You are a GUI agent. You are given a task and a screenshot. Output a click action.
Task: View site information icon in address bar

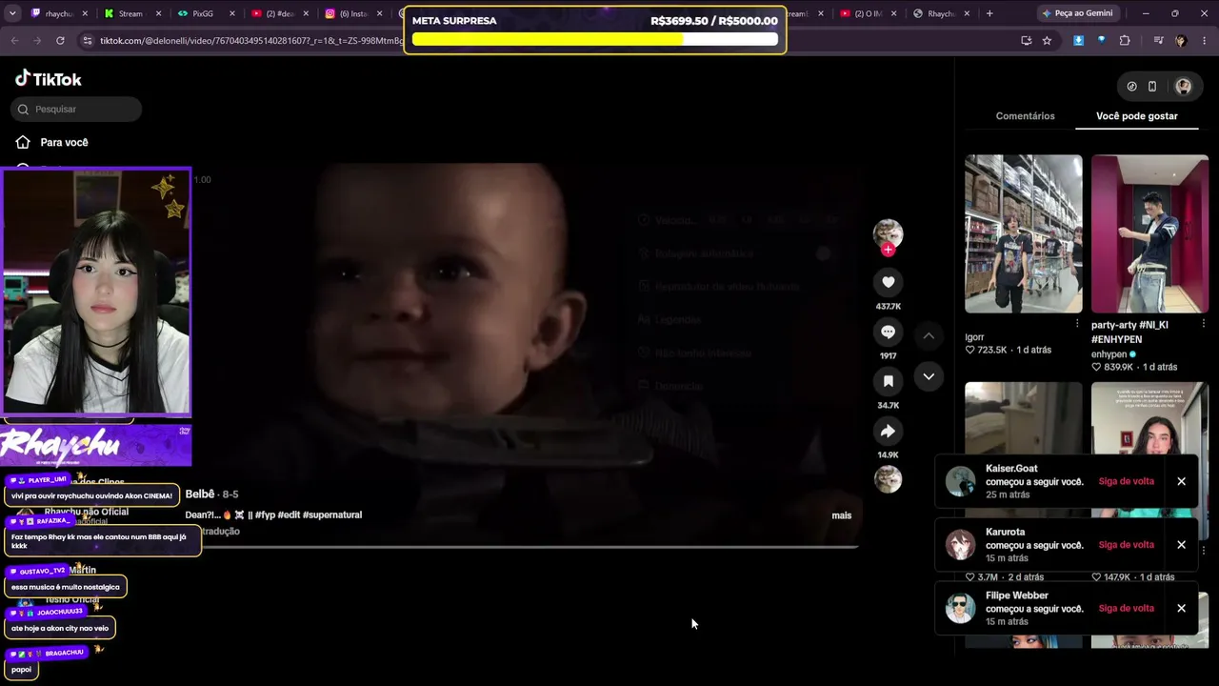pos(88,41)
